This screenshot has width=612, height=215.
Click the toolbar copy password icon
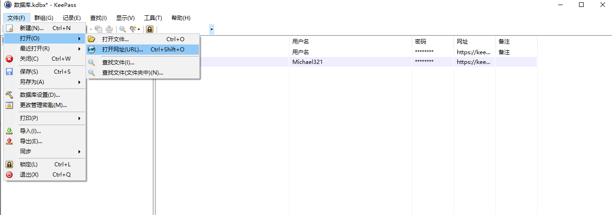[99, 29]
